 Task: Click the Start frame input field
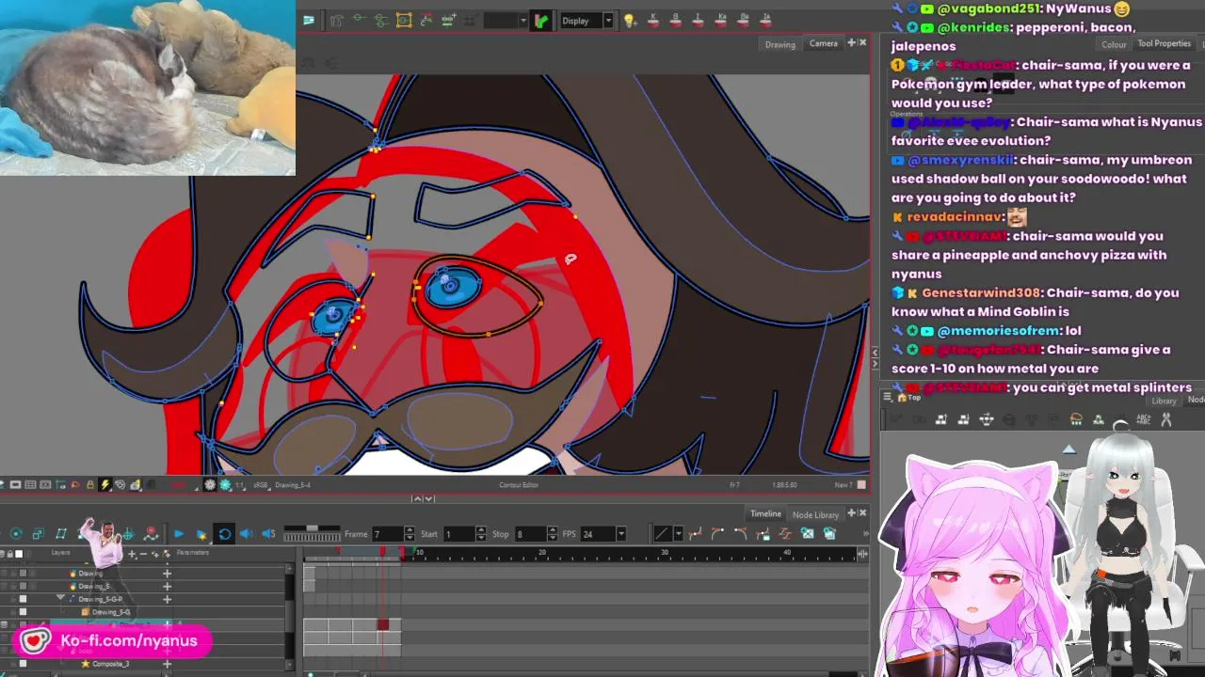[459, 534]
